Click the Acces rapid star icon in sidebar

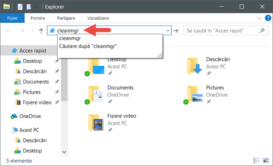tap(14, 50)
